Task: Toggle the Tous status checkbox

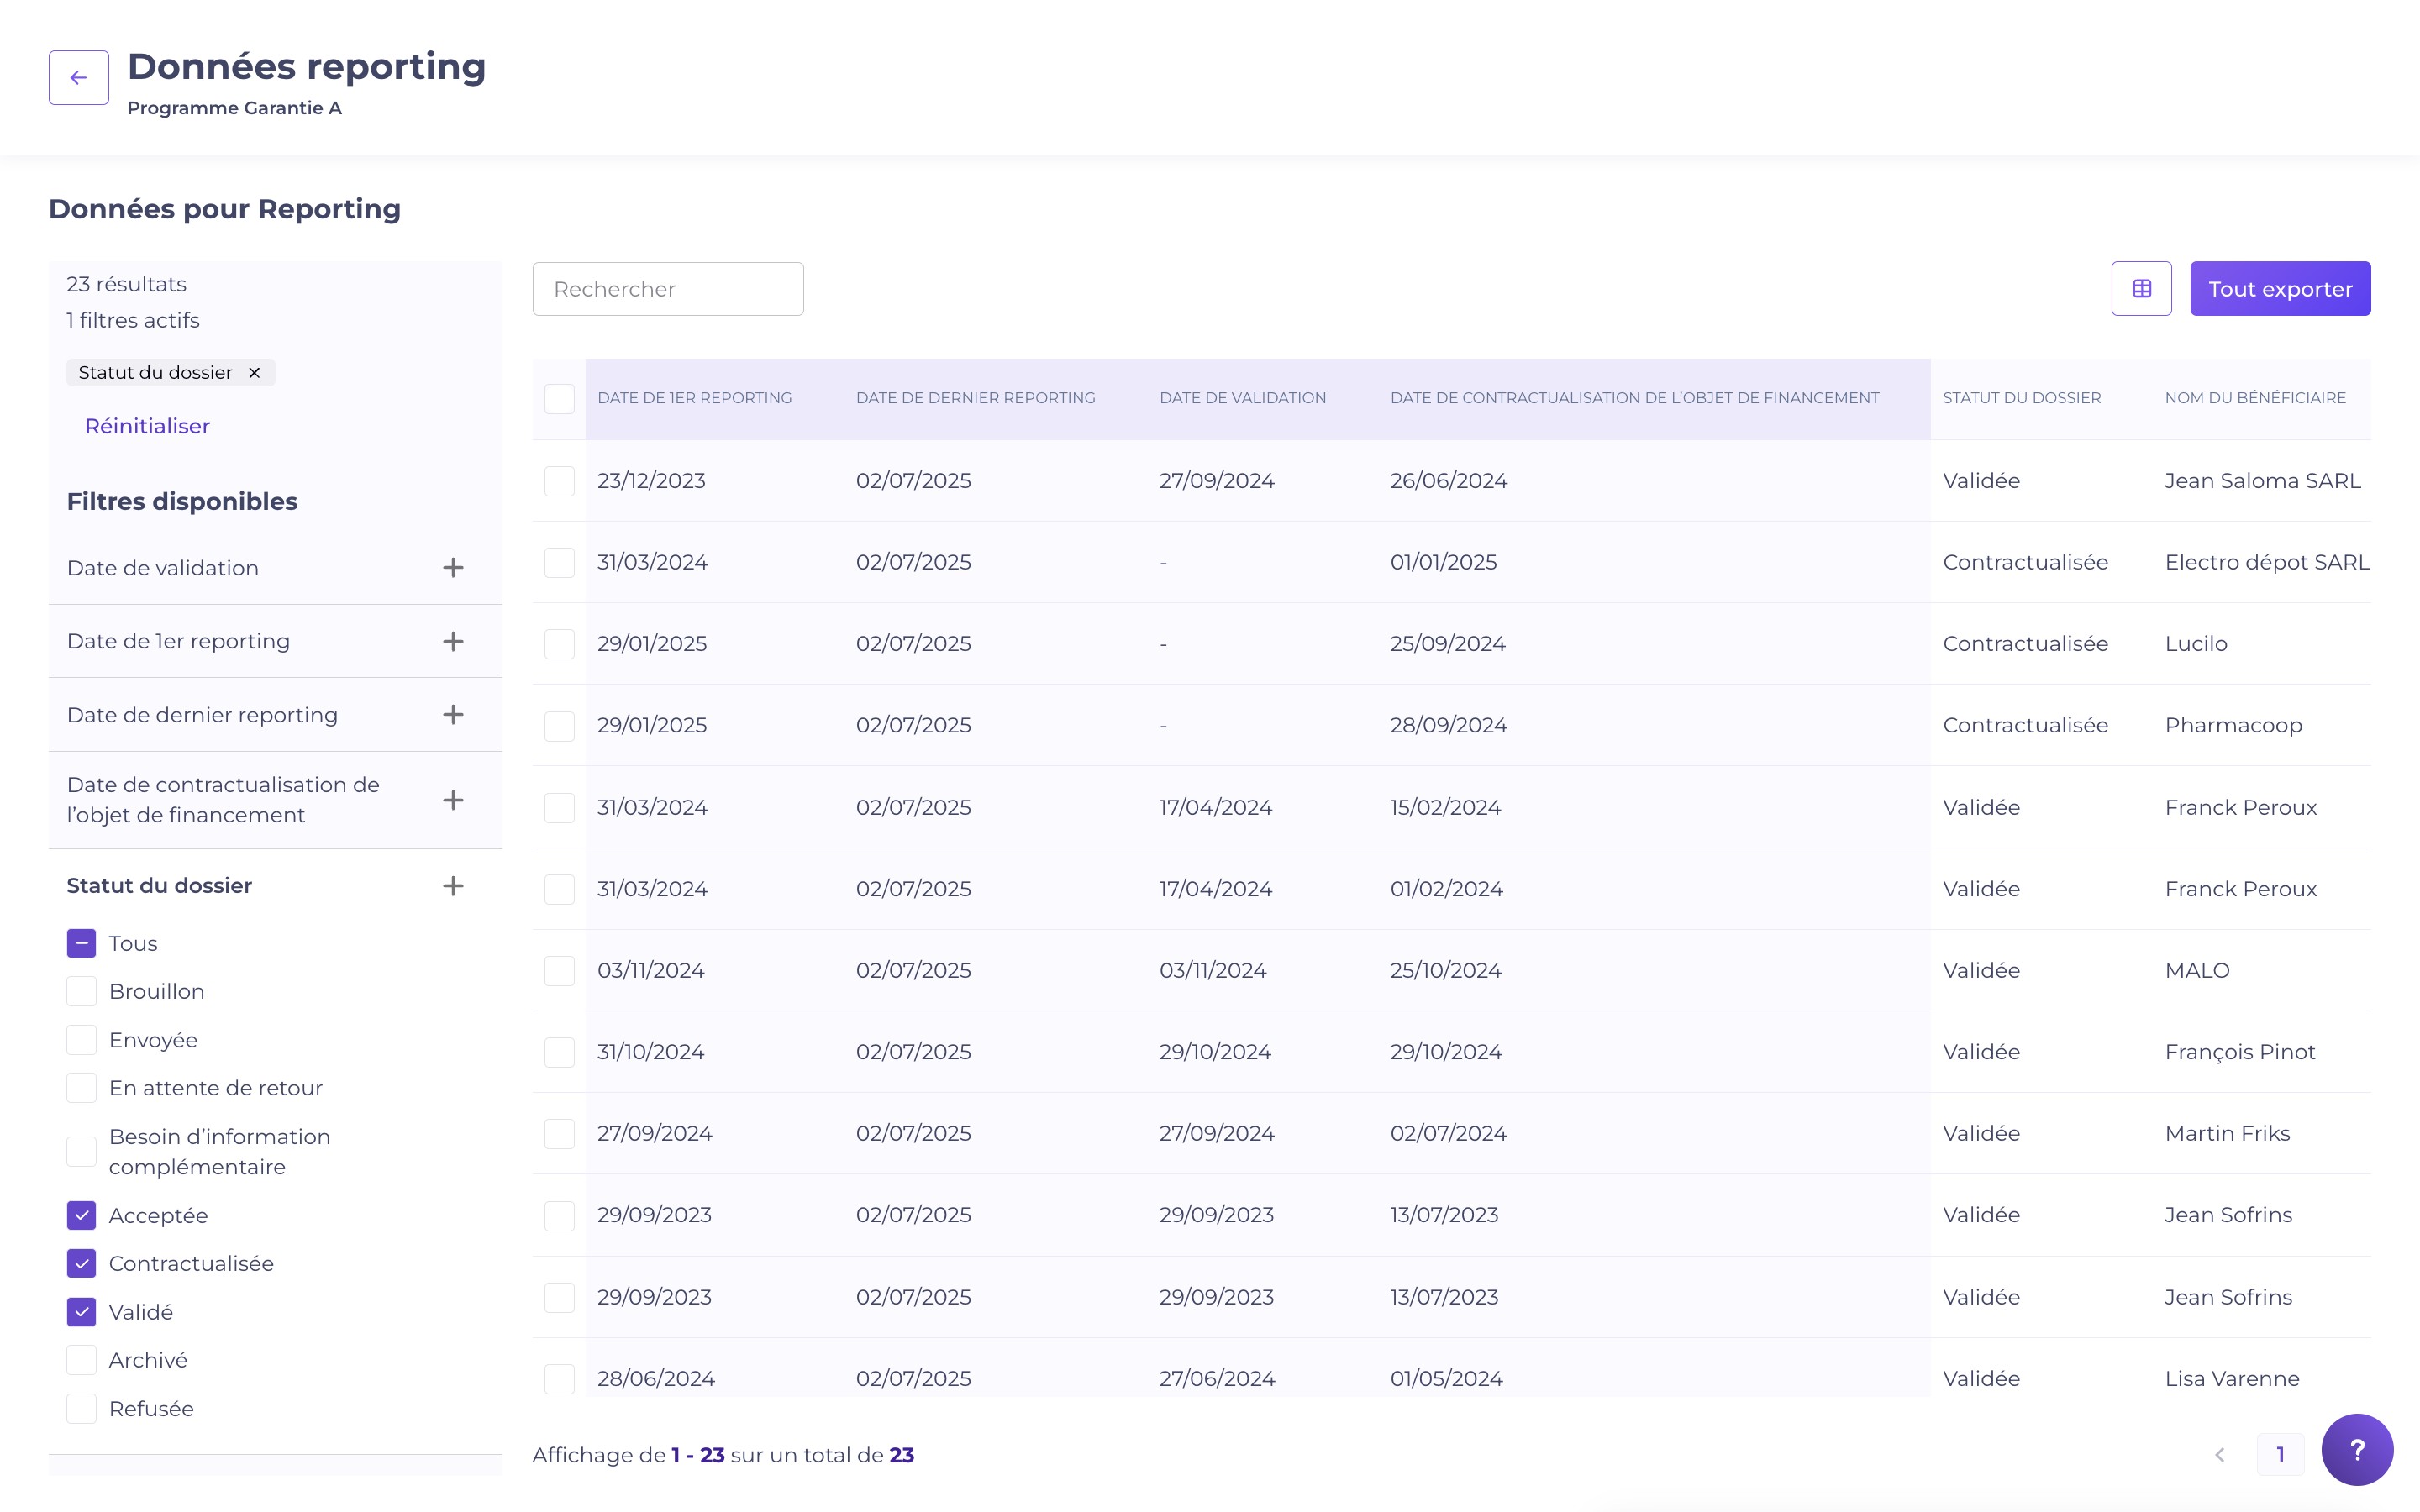Action: click(x=81, y=943)
